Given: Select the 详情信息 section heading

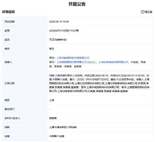Looking at the screenshot, I should tap(8, 12).
